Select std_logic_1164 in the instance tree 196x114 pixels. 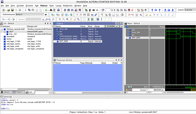coord(13,41)
